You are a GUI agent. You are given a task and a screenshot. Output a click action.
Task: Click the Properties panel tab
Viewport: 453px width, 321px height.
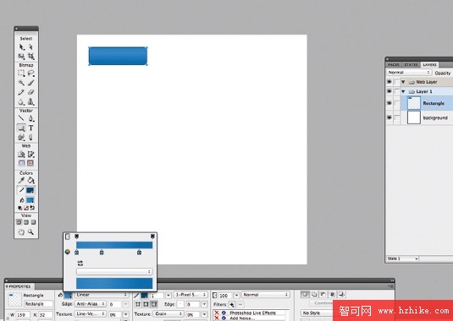pos(19,286)
